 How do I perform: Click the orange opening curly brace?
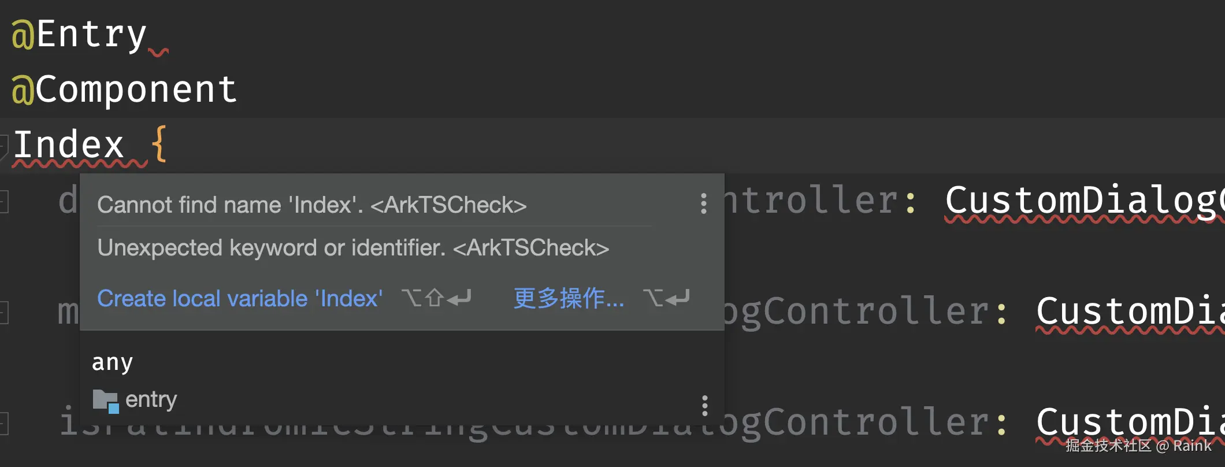click(159, 144)
